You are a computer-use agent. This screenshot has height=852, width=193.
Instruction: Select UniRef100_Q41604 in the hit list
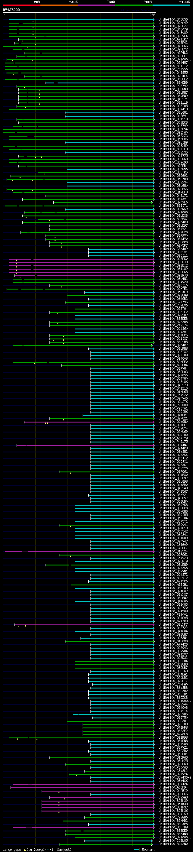pos(173,631)
